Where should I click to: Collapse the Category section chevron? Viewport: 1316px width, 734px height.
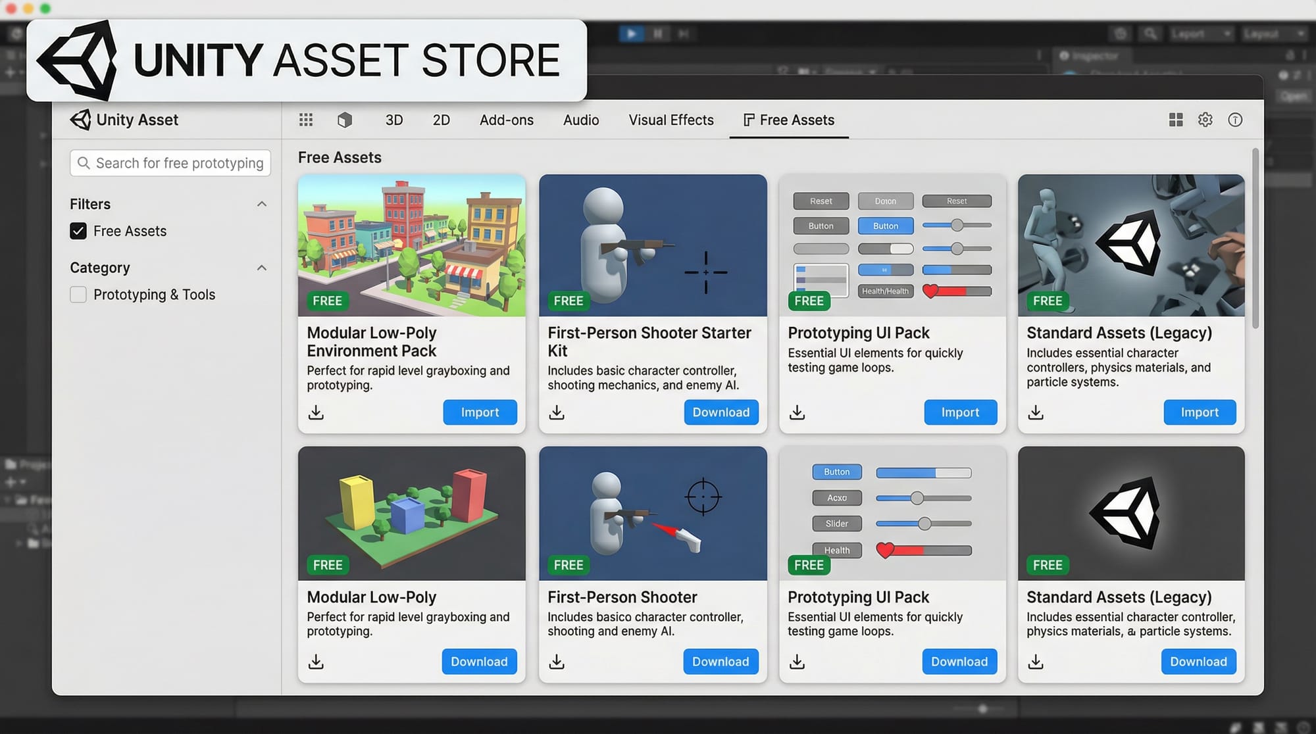coord(262,268)
